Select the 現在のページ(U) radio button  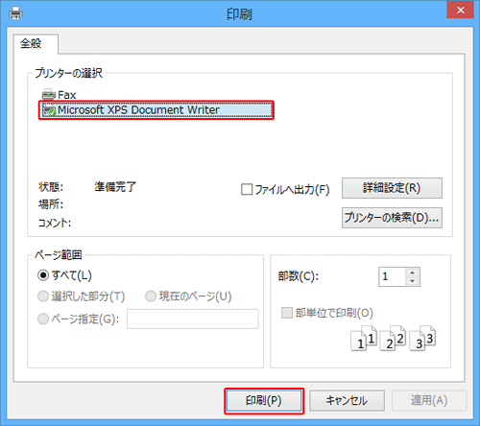click(151, 296)
